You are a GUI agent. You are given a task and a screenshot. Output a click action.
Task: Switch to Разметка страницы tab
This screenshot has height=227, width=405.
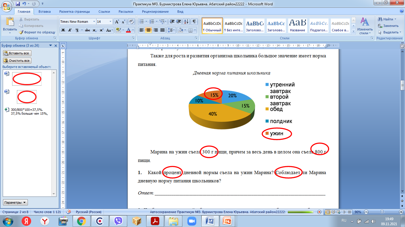click(74, 12)
